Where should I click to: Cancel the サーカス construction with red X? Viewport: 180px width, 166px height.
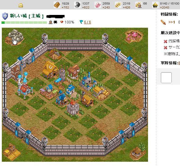coord(165,48)
